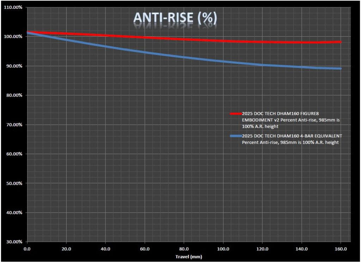361x262 pixels.
Task: Select the Travel (mm) axis title
Action: [x=189, y=257]
